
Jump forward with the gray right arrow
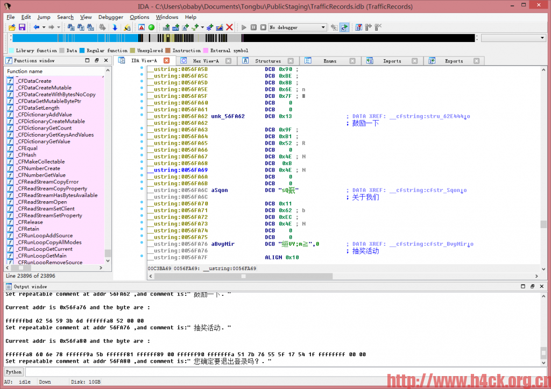coord(51,27)
